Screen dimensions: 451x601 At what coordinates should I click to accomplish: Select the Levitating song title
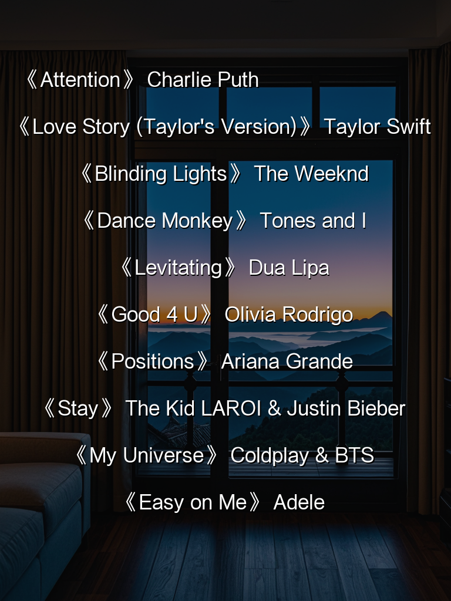tap(179, 268)
